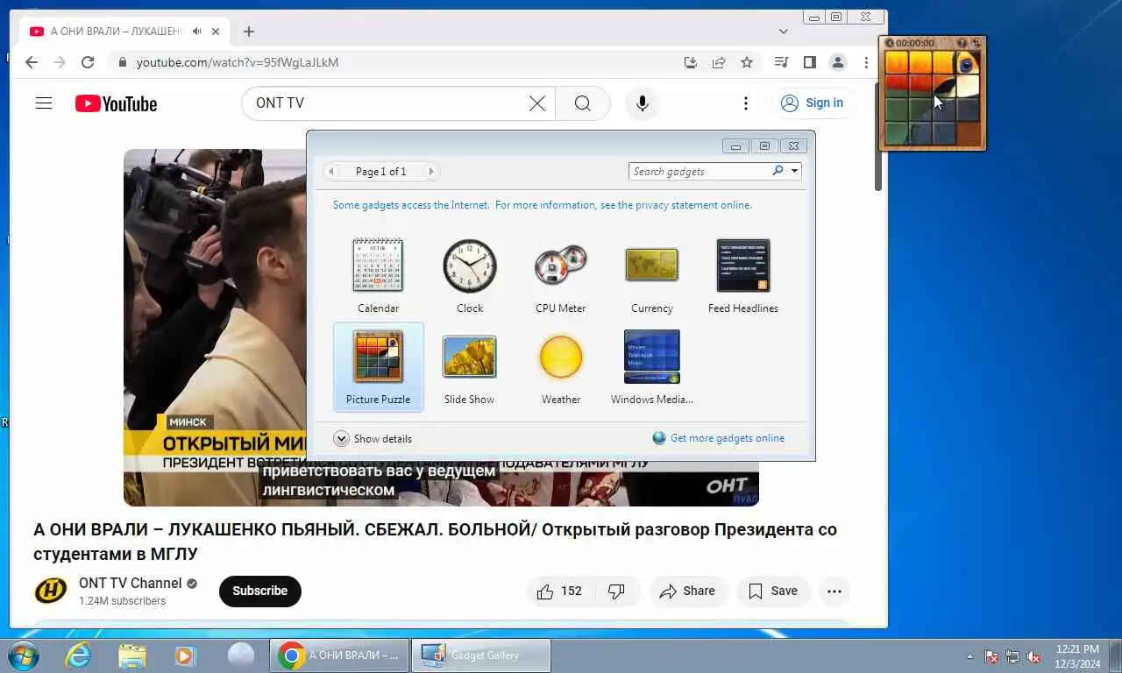
Task: Switch to Gadget Gallery taskbar button
Action: click(x=481, y=655)
